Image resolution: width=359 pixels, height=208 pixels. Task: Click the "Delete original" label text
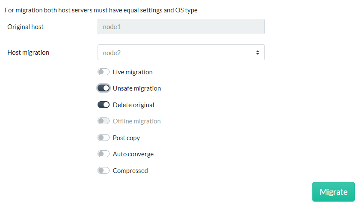[x=134, y=105]
